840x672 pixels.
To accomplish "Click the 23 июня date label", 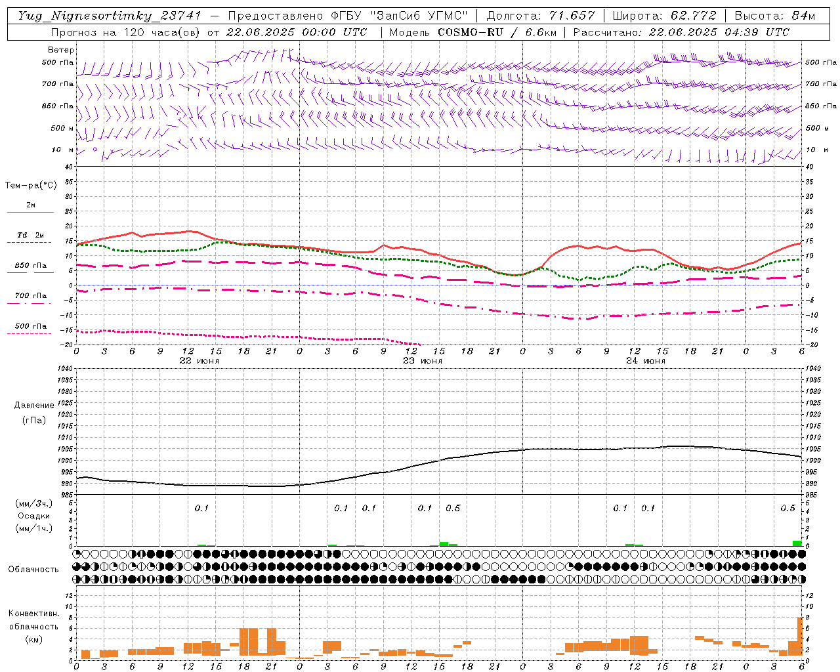I will click(422, 361).
